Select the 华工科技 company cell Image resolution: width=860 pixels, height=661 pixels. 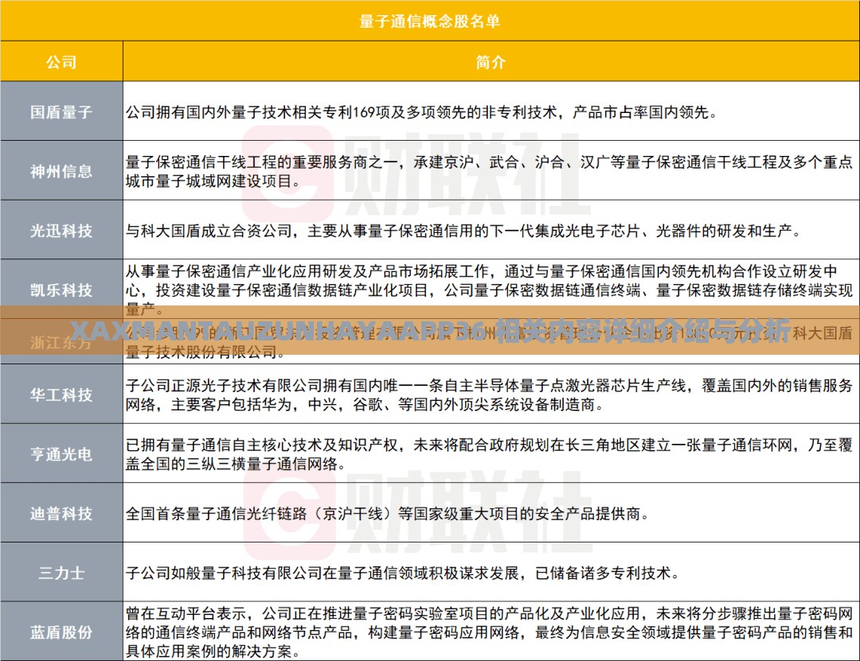point(61,395)
